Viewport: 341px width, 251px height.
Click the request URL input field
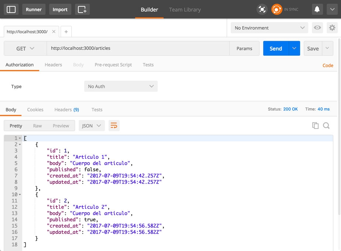[x=138, y=49]
